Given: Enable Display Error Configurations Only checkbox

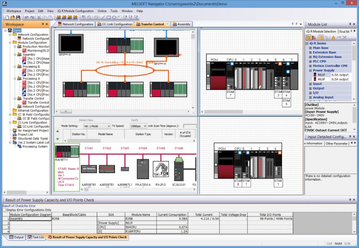Looking at the screenshot, I should click(4, 210).
